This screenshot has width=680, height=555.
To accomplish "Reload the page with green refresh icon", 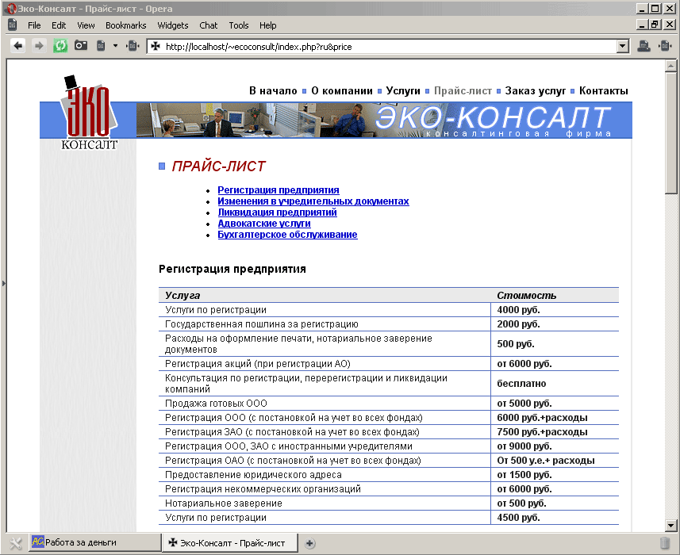I will [x=60, y=45].
